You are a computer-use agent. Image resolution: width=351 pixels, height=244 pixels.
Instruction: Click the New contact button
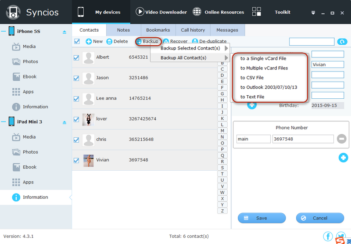coord(94,41)
